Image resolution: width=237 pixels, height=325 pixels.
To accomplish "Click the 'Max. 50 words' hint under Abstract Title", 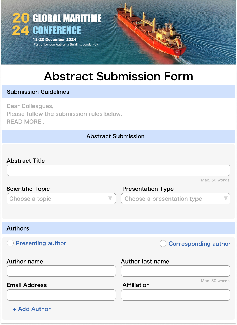I will pyautogui.click(x=215, y=180).
